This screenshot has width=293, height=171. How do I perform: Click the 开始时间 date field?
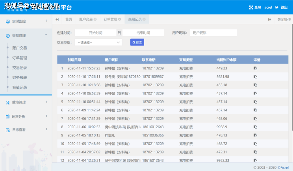[95, 33]
